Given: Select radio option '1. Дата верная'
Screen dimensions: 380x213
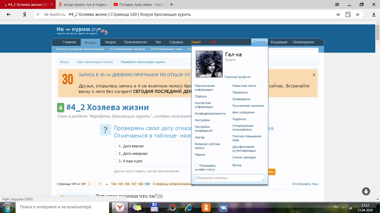Looking at the screenshot, I should (116, 146).
